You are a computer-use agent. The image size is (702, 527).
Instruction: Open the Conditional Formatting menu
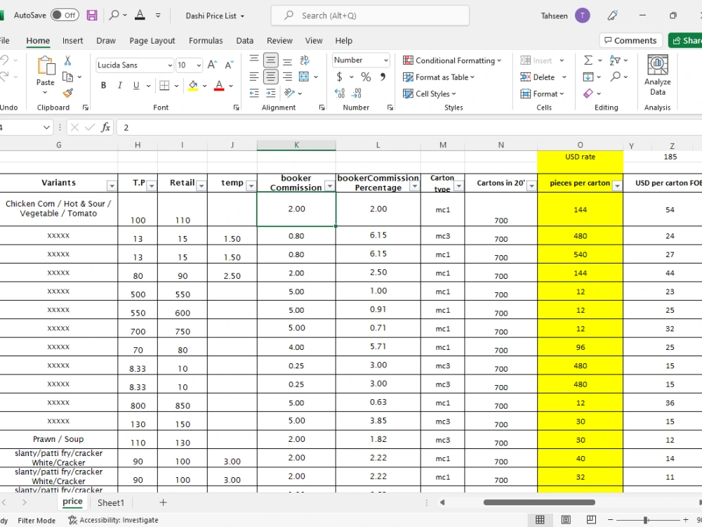pos(451,60)
